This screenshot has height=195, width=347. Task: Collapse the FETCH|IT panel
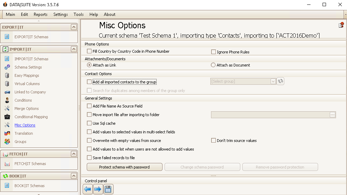point(74,154)
